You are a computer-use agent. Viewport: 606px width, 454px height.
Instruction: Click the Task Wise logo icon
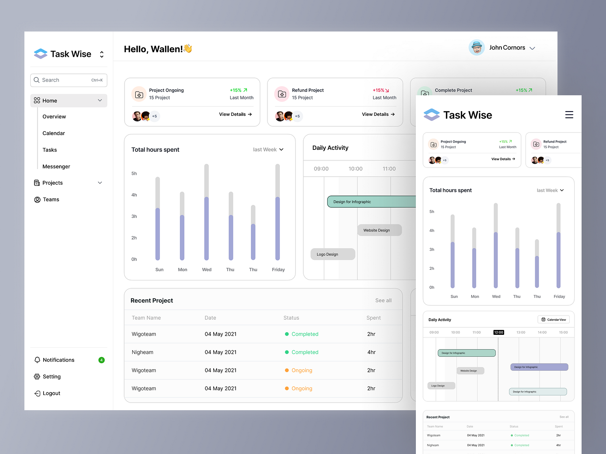click(40, 54)
